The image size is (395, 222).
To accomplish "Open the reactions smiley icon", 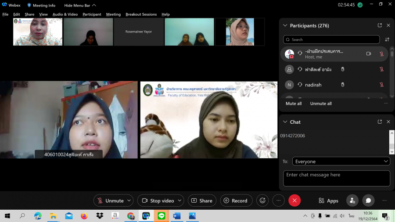I will pos(262,201).
